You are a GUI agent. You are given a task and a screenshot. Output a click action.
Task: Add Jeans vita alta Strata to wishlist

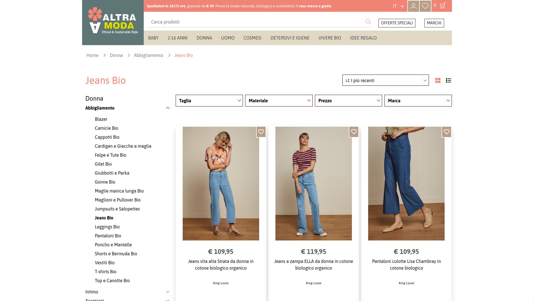[x=261, y=132]
